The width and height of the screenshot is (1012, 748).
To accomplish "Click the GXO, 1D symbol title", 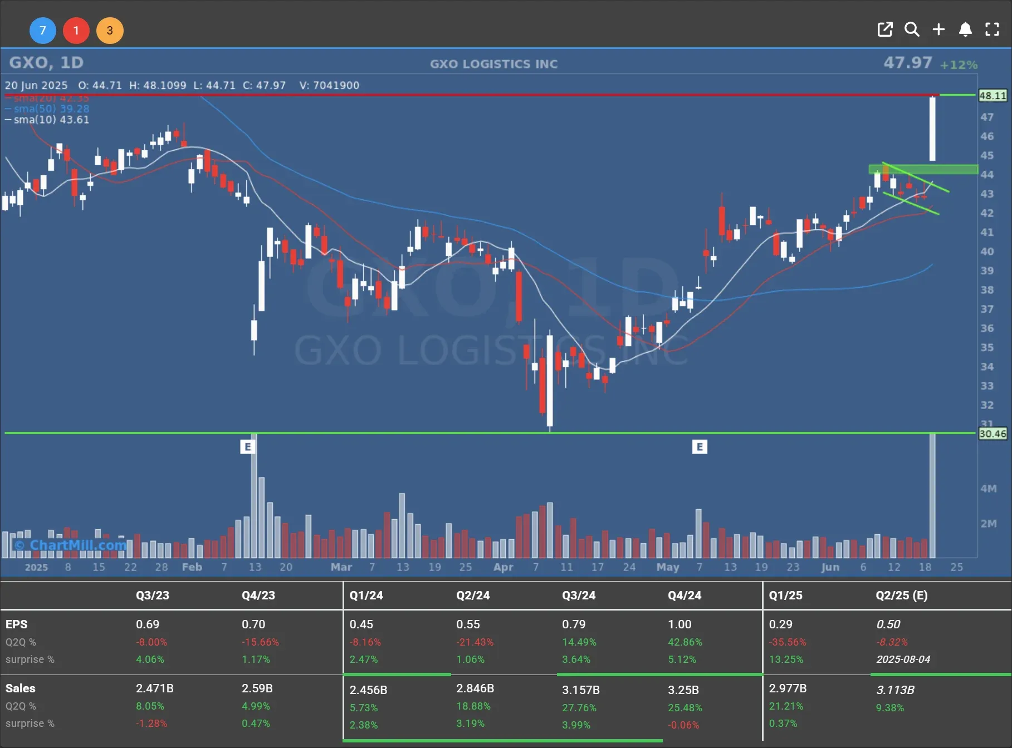I will (46, 62).
